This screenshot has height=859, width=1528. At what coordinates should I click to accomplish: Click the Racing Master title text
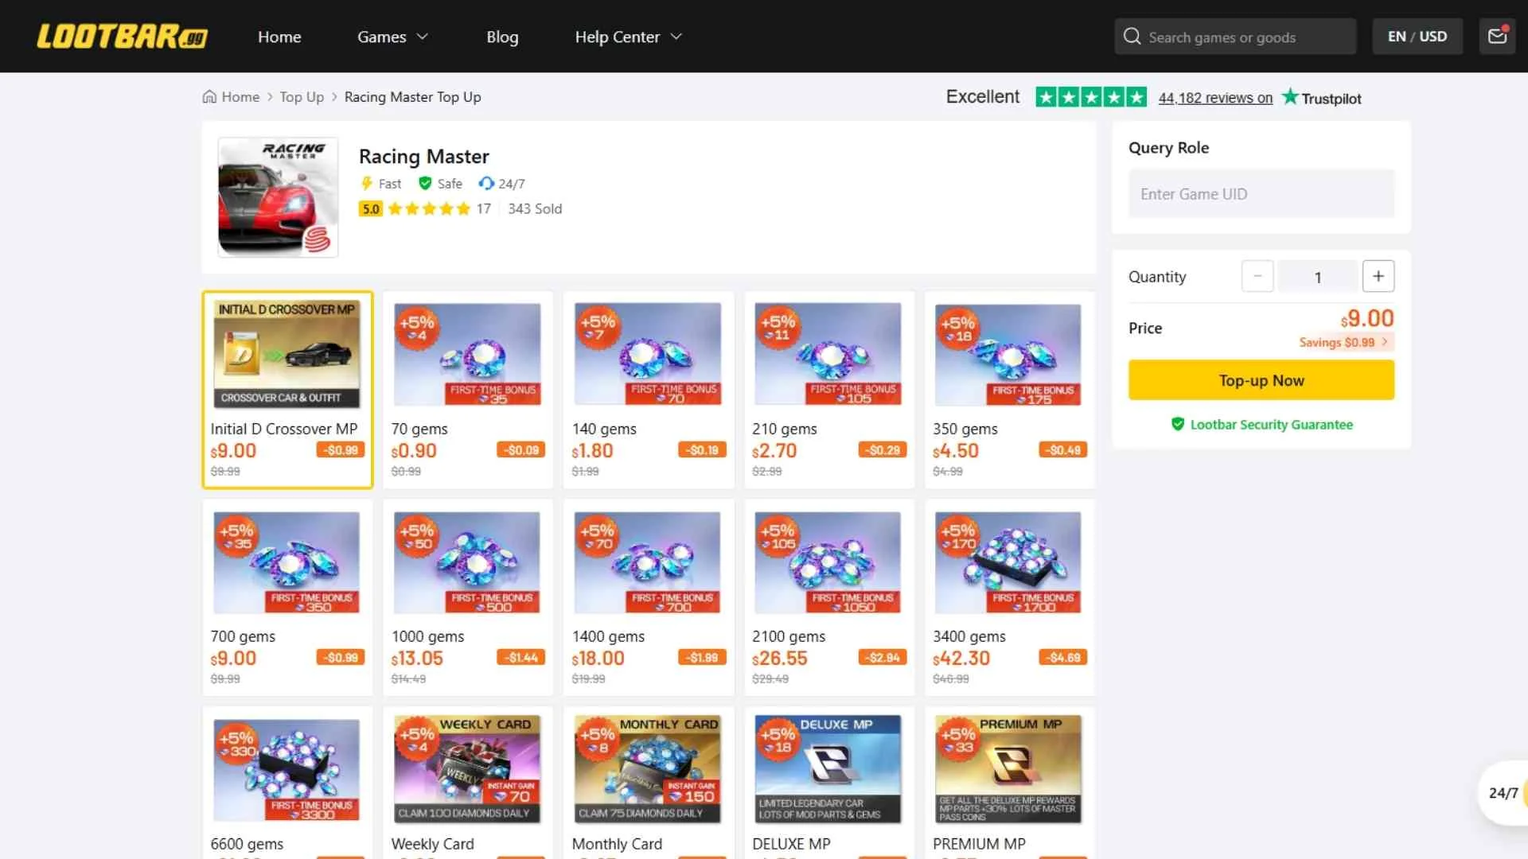click(x=423, y=157)
